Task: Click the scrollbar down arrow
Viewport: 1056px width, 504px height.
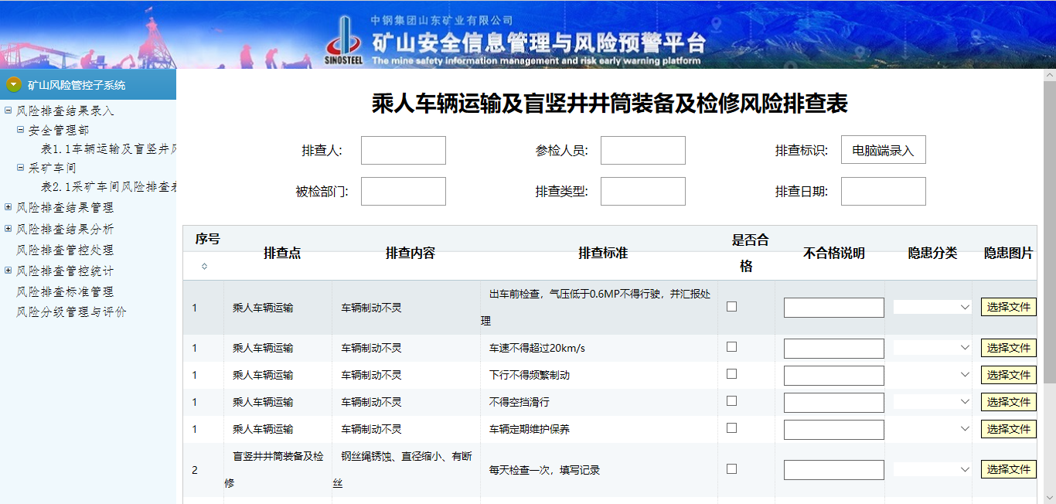Action: (1049, 497)
